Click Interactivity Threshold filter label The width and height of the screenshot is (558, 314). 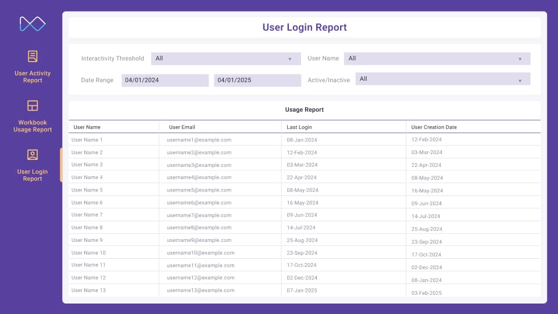(x=112, y=58)
